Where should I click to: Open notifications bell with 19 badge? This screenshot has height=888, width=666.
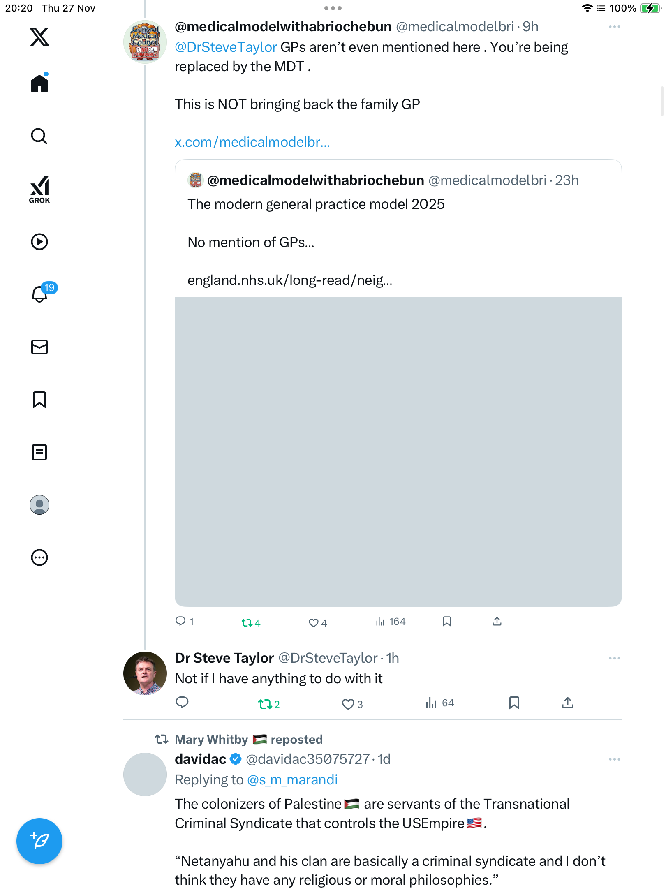(x=40, y=294)
